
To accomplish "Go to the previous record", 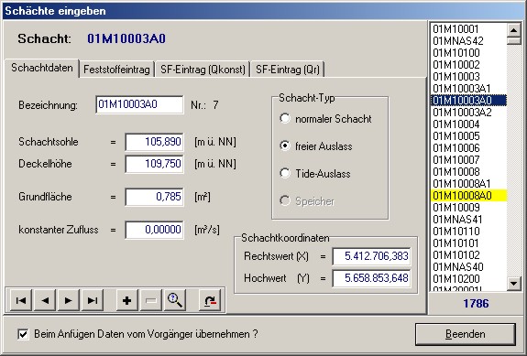I will tap(45, 300).
